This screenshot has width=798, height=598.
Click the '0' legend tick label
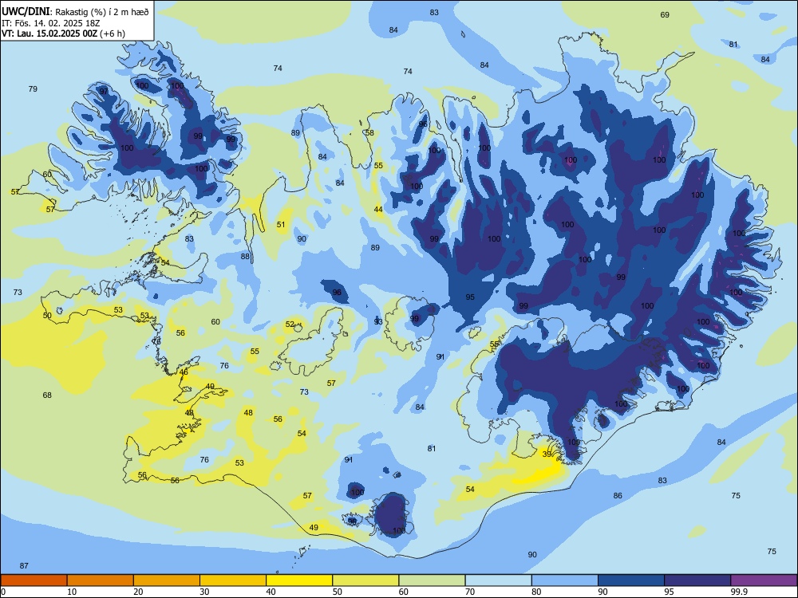click(x=3, y=592)
